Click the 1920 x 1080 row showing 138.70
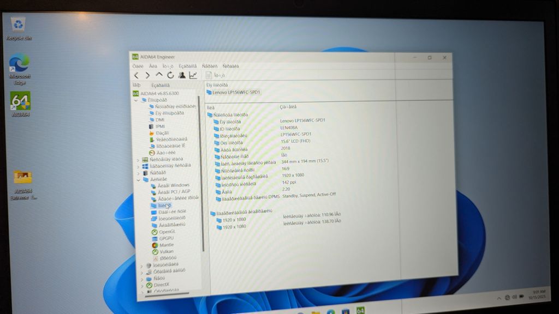 pos(278,225)
